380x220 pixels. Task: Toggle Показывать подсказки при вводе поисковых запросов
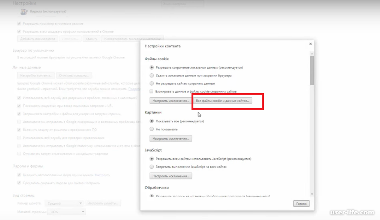click(x=19, y=106)
